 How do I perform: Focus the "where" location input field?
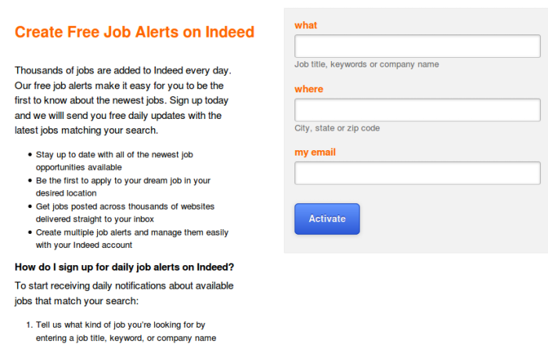coord(417,110)
